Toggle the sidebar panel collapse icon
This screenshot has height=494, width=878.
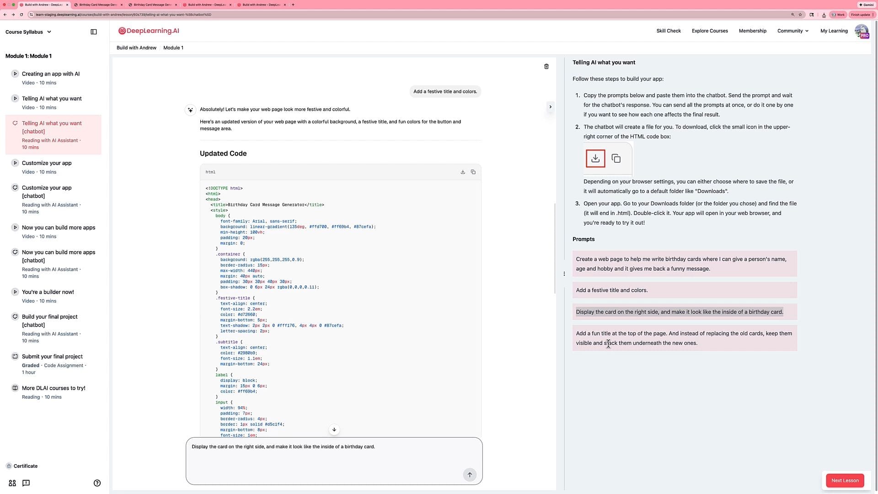[94, 32]
